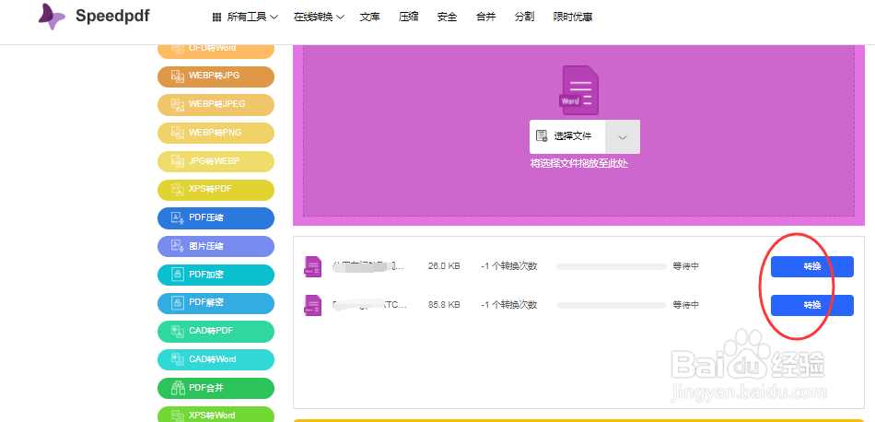Viewport: 875px width, 422px height.
Task: Click the 26.0 KB file's progress bar
Action: (611, 267)
